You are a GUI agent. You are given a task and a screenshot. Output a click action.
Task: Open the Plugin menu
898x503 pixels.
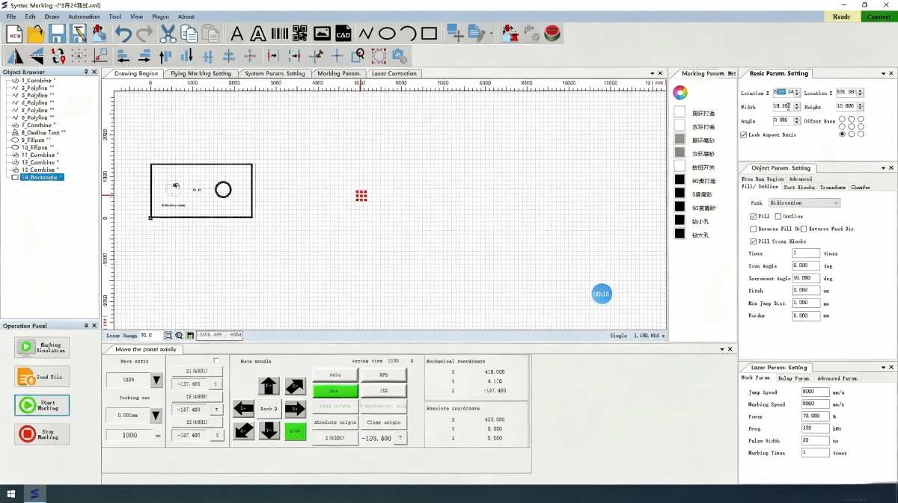tap(160, 16)
